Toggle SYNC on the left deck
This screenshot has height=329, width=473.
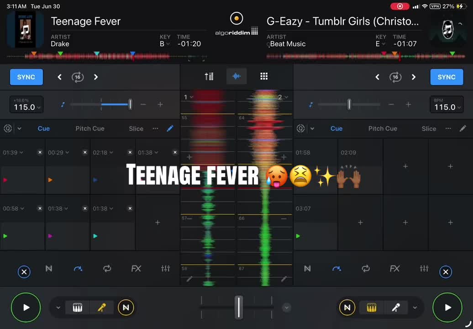[26, 77]
